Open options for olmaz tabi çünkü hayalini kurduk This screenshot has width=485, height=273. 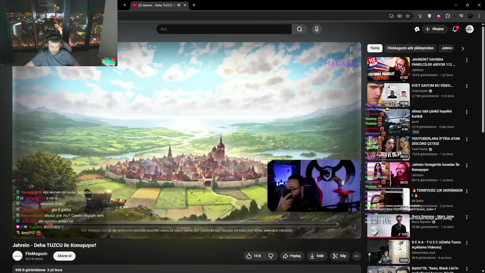[467, 112]
